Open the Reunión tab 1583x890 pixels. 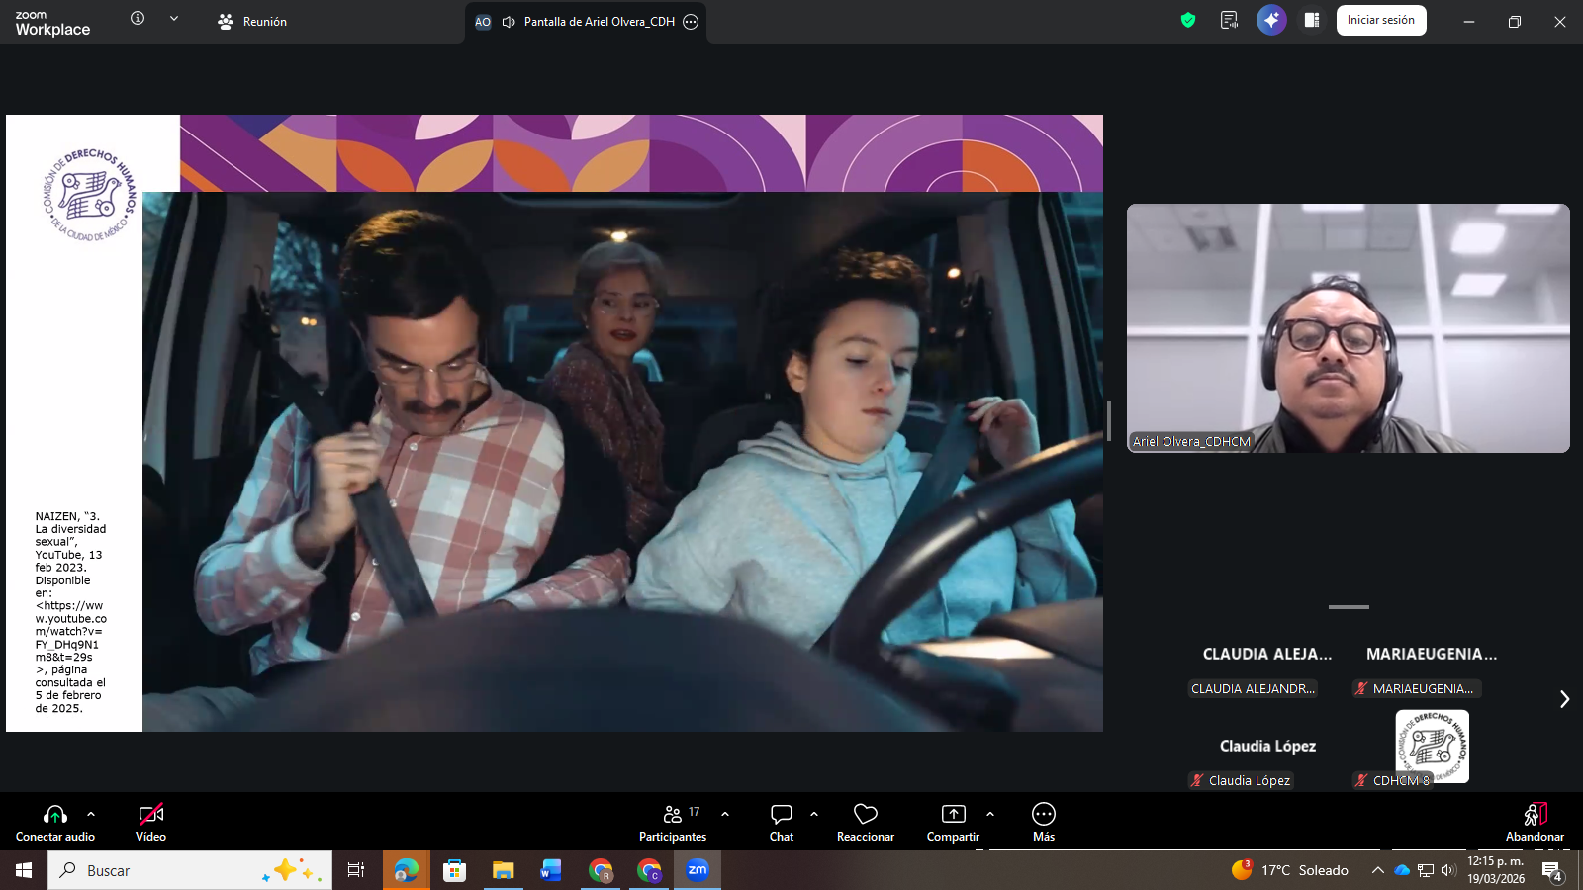tap(252, 22)
